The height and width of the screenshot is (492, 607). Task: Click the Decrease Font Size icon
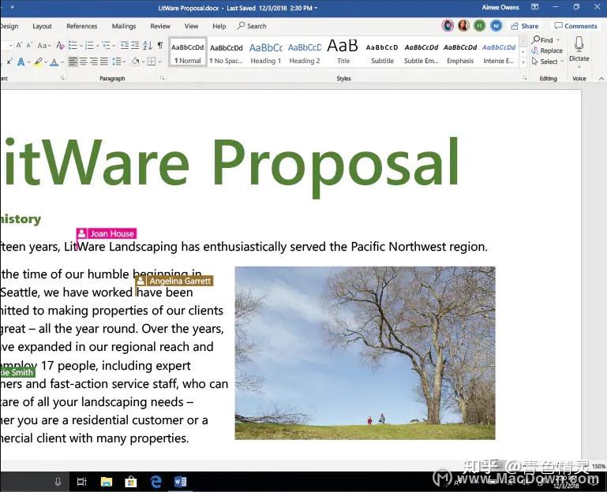(29, 46)
